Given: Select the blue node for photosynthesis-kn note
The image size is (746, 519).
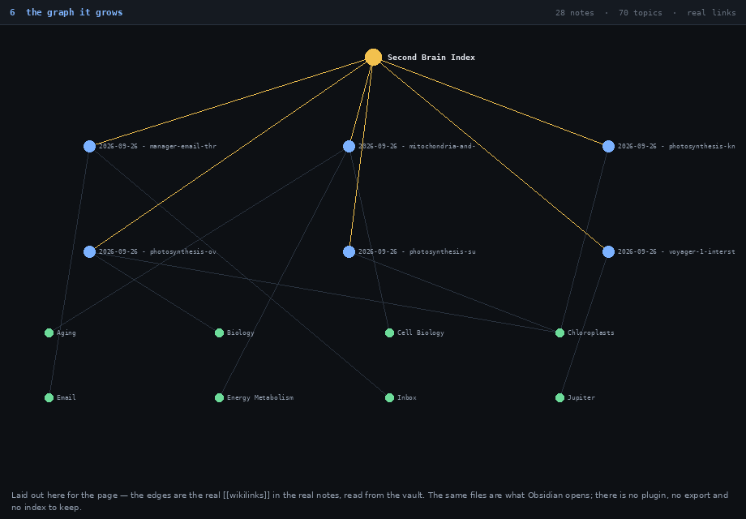Looking at the screenshot, I should [608, 147].
